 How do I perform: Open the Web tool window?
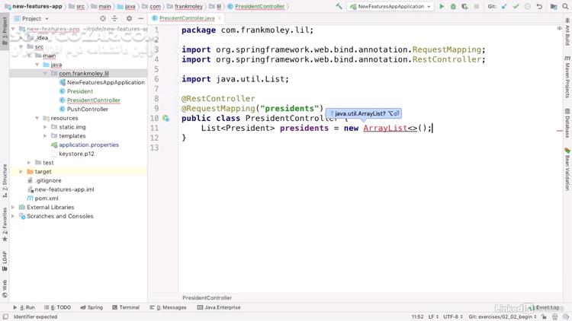(5, 289)
